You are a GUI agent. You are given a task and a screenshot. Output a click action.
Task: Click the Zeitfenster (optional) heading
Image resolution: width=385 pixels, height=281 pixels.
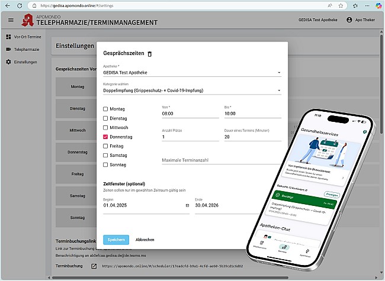point(124,184)
